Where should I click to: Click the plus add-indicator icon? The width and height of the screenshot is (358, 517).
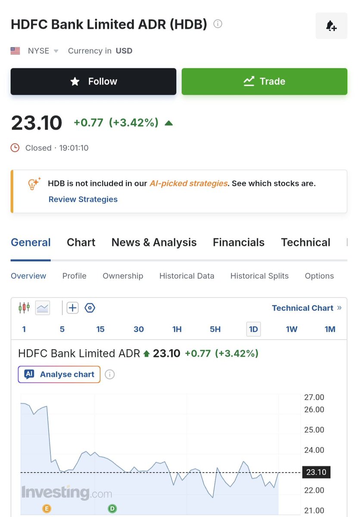[72, 308]
